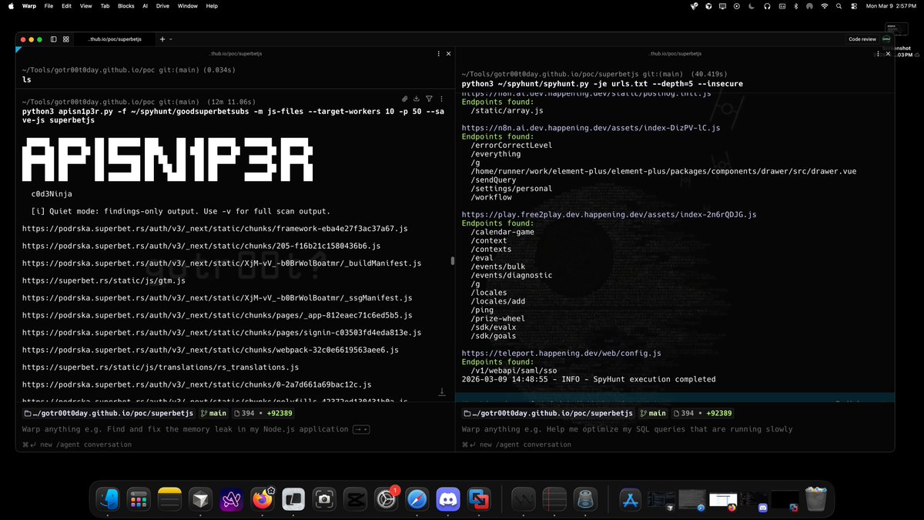Open Spotlight search in menu bar
The height and width of the screenshot is (520, 924).
[x=839, y=5]
